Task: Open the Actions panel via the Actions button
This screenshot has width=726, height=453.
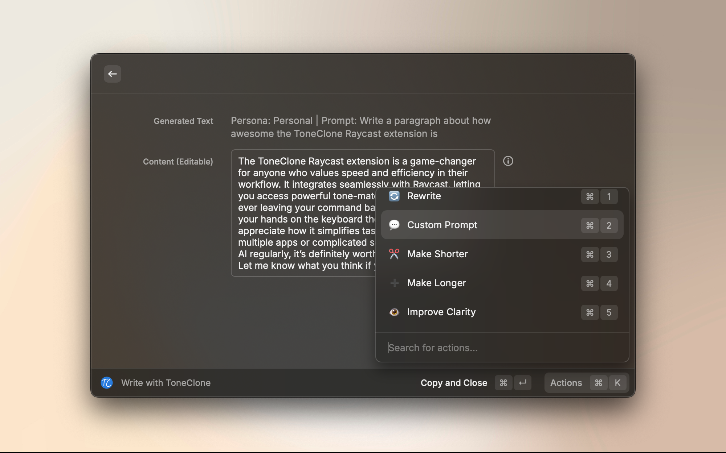Action: pos(566,383)
